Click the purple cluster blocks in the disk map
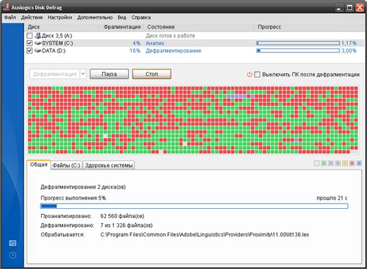 [237, 96]
